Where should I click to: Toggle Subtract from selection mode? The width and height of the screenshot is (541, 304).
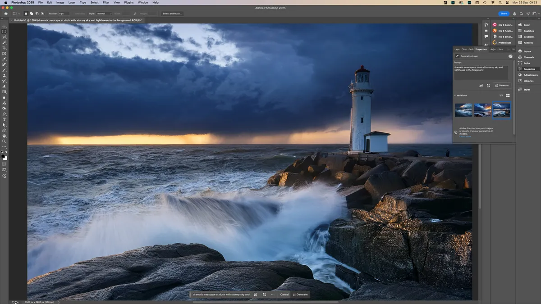click(x=37, y=14)
